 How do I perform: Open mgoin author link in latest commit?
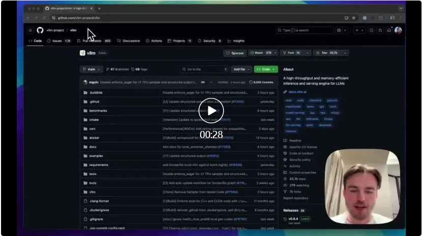coord(94,82)
